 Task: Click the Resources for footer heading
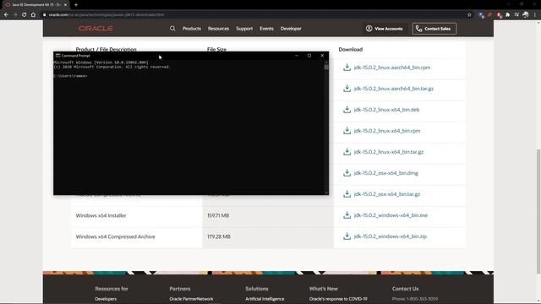pyautogui.click(x=112, y=289)
